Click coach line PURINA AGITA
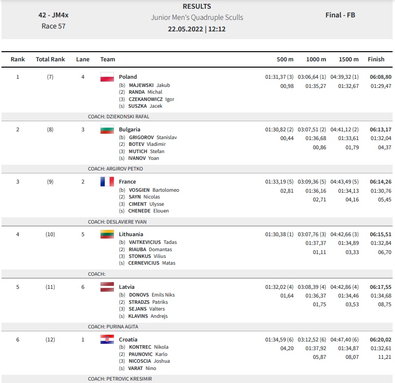395x383 pixels. click(x=113, y=327)
